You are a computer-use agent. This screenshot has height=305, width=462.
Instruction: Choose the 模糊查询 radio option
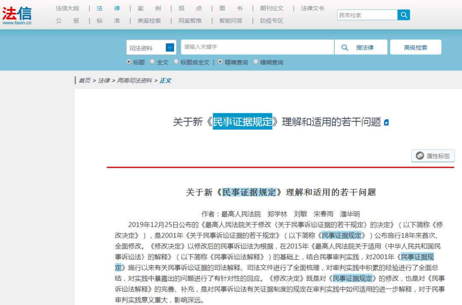click(256, 62)
